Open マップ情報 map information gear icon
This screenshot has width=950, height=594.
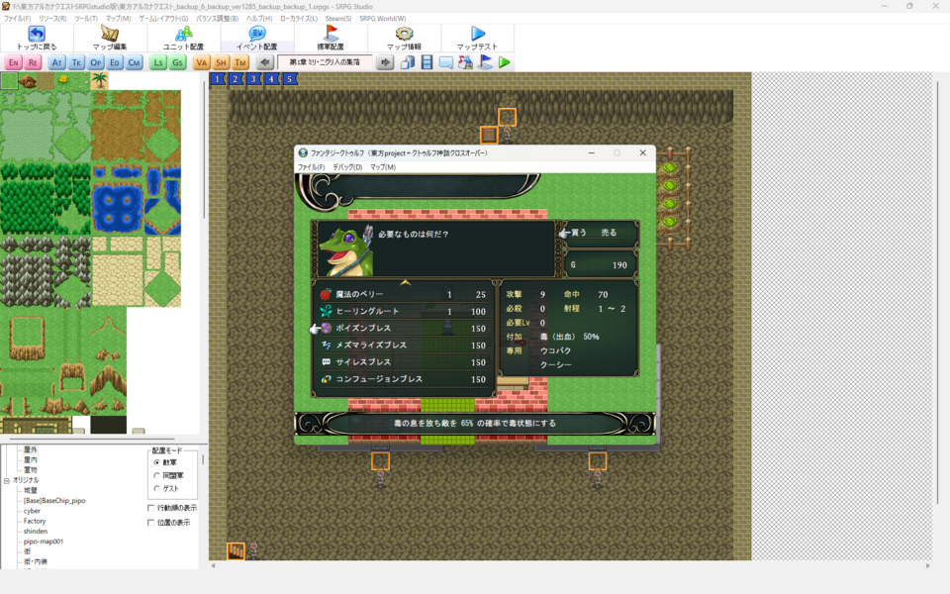pyautogui.click(x=404, y=38)
